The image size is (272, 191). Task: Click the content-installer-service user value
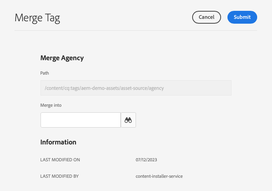tap(159, 176)
